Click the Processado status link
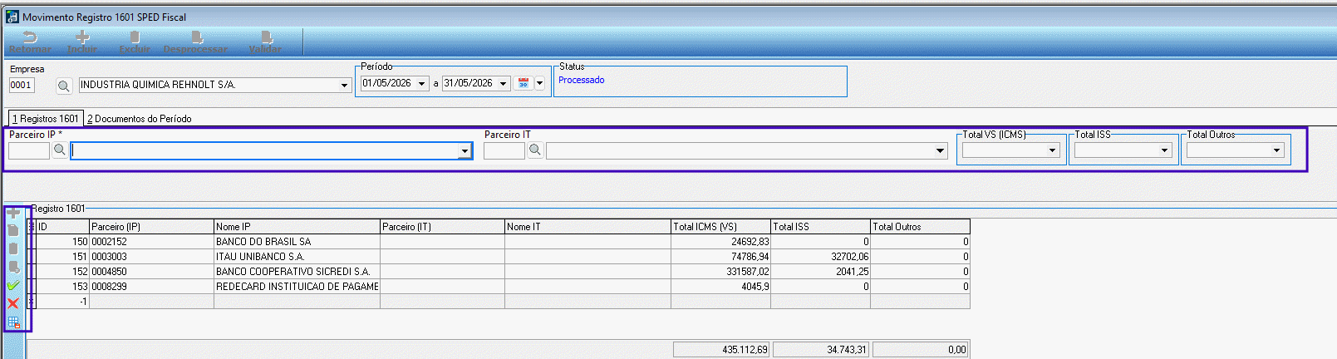Viewport: 1337px width, 359px height. pos(582,81)
